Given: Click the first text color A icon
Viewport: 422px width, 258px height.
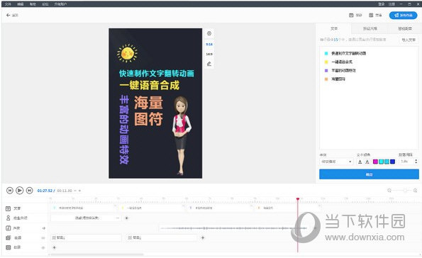Looking at the screenshot, I should [x=360, y=162].
